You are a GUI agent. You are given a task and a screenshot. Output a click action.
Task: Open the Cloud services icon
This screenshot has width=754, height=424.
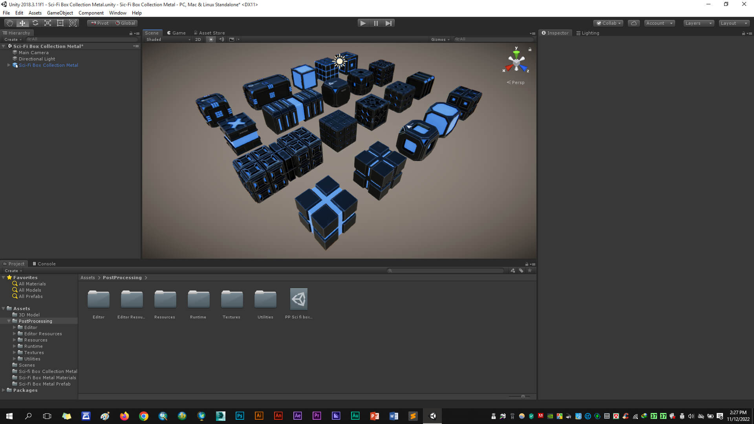point(633,23)
